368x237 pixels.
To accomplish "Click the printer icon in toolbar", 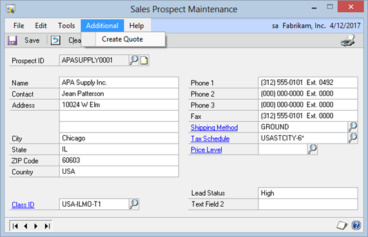I will click(x=348, y=41).
